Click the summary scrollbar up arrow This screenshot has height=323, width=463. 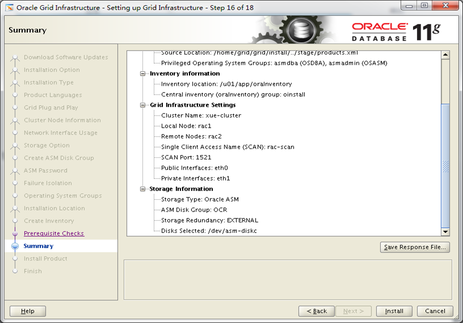coord(445,54)
